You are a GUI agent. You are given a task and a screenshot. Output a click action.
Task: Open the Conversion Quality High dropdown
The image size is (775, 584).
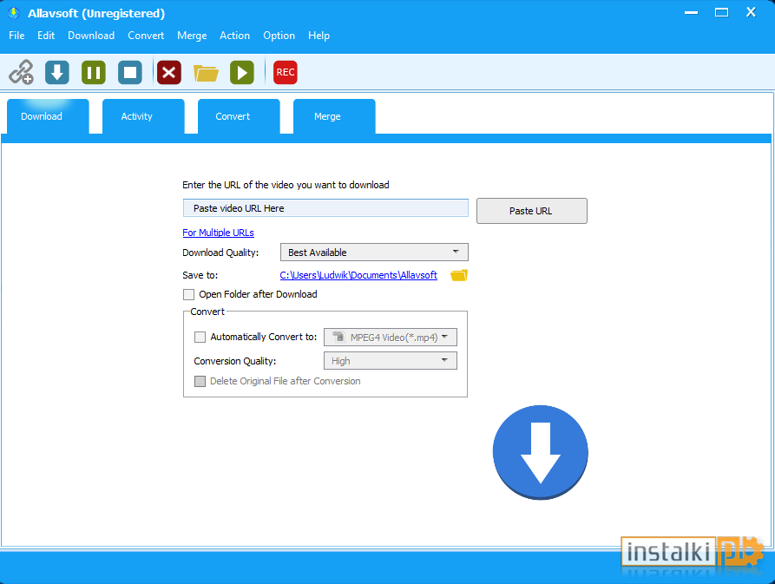pos(391,361)
